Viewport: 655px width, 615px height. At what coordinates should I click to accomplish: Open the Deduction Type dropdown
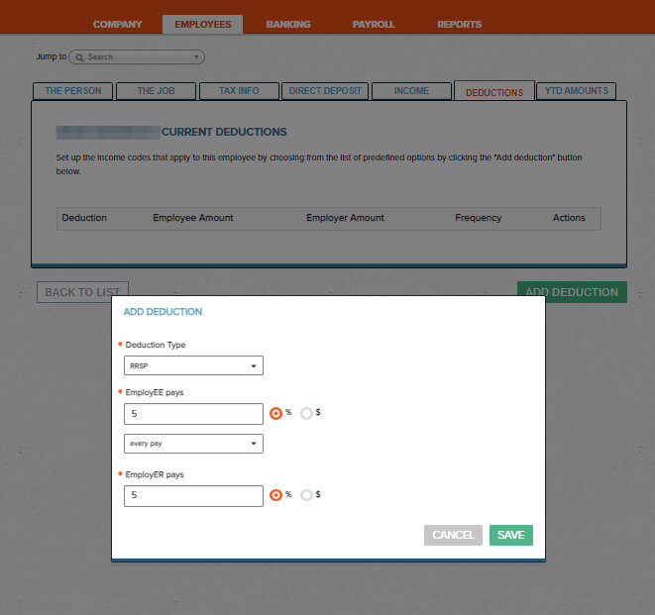click(193, 366)
